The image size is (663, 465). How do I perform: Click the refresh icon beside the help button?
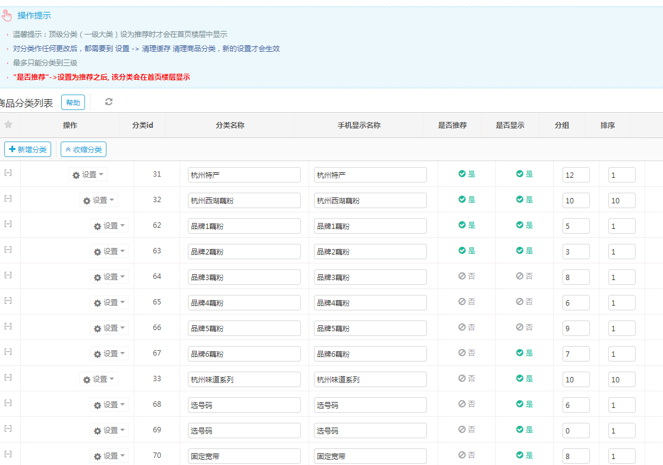[109, 102]
